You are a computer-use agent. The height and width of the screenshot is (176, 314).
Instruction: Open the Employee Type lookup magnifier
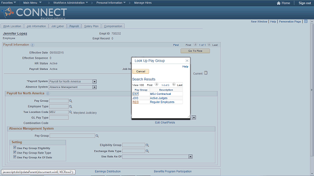71,107
